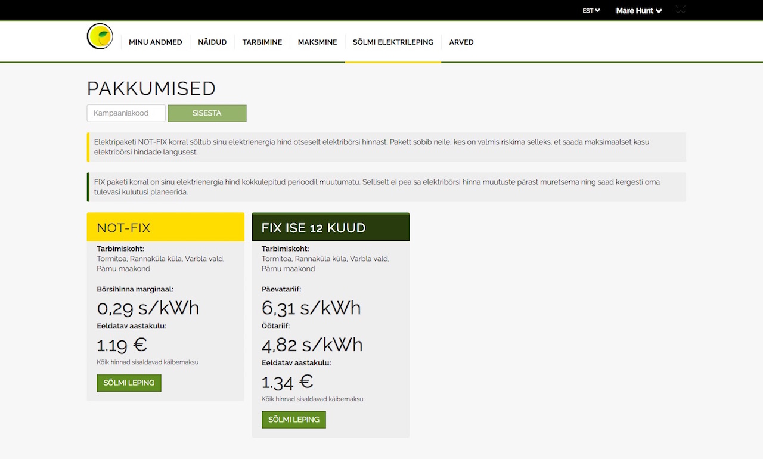763x459 pixels.
Task: Click the lemon logo in the navigation bar
Action: point(100,36)
